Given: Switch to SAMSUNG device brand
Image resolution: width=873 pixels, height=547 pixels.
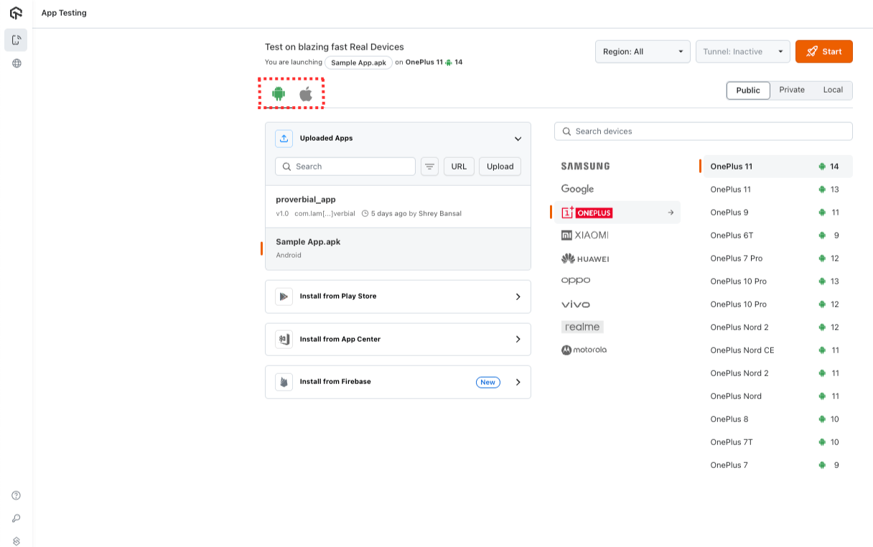Looking at the screenshot, I should (585, 166).
